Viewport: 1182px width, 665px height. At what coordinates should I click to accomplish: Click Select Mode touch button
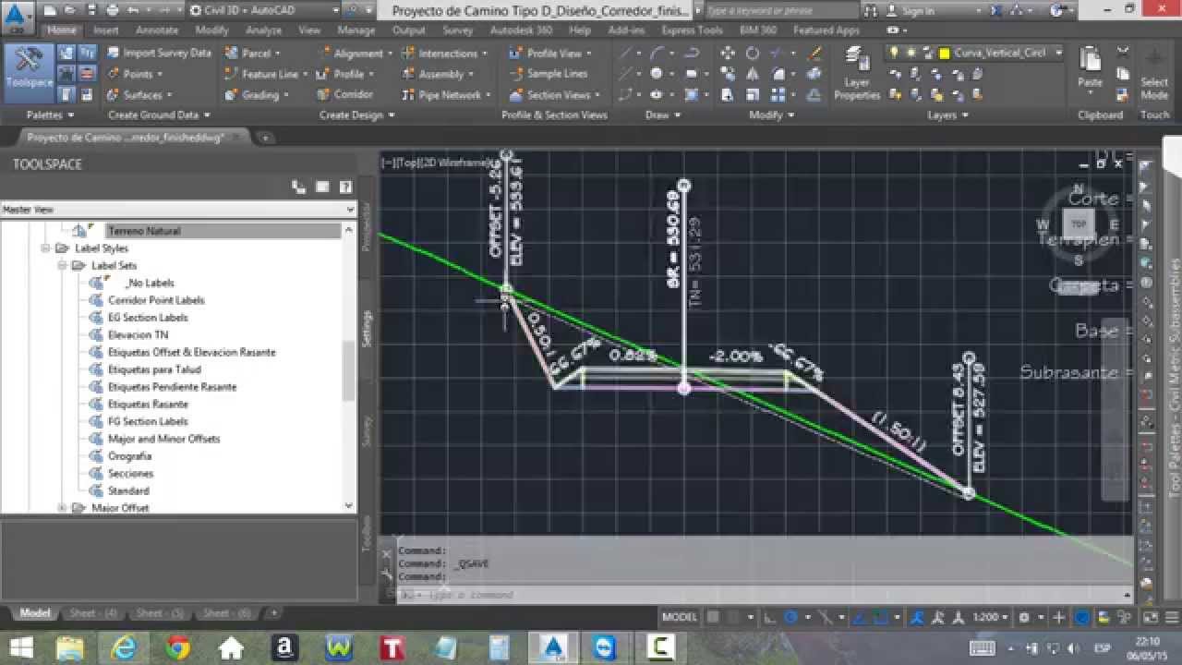click(1154, 72)
